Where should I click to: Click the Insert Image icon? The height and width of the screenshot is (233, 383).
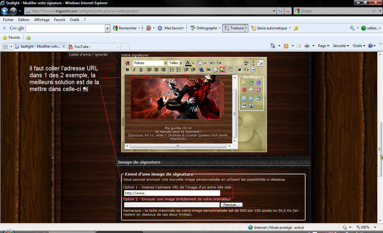(222, 70)
